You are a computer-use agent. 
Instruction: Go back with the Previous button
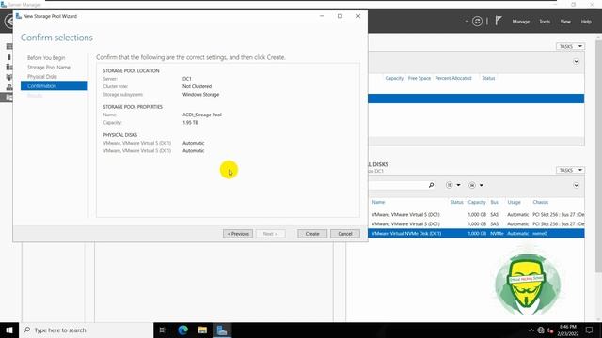click(238, 234)
